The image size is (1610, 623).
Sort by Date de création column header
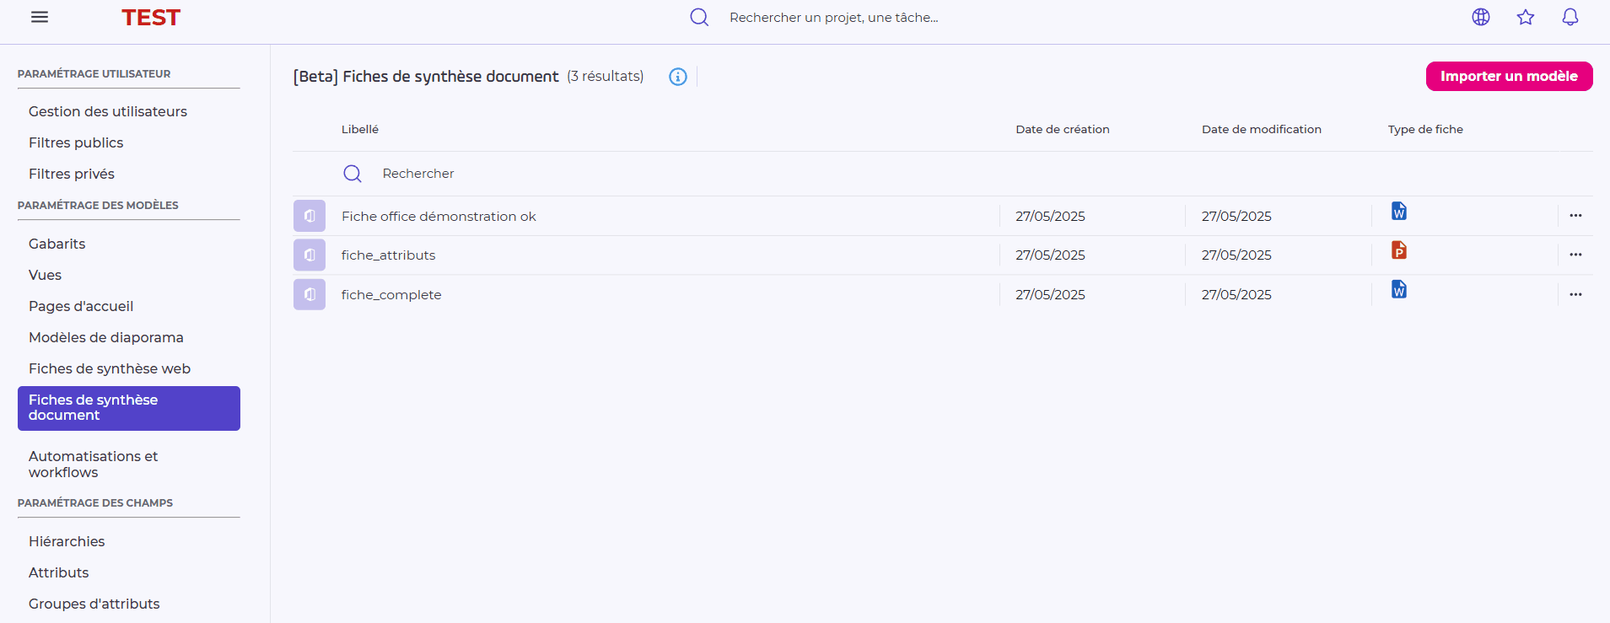pyautogui.click(x=1063, y=129)
